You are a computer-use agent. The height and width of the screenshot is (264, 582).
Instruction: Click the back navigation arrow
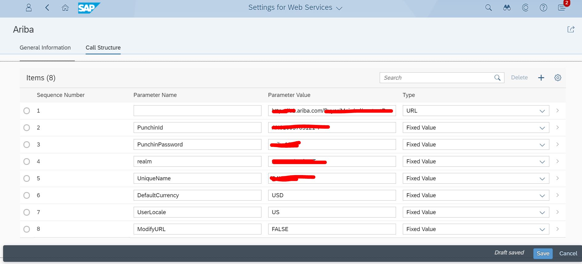47,8
